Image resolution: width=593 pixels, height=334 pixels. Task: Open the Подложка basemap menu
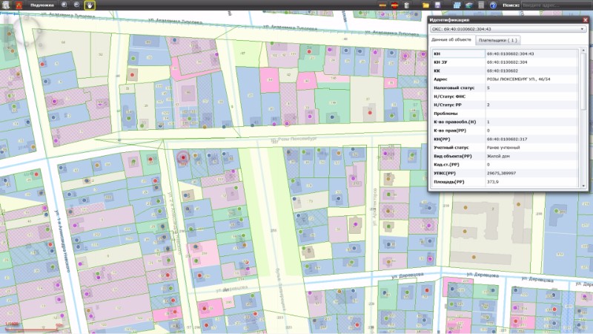tap(42, 5)
